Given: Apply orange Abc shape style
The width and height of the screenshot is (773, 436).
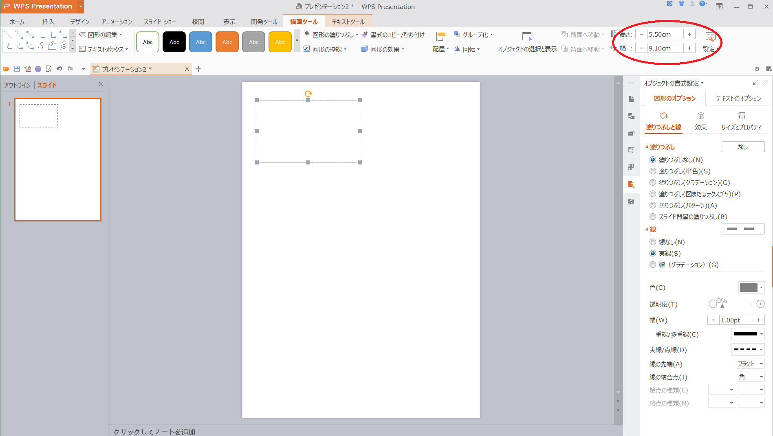Looking at the screenshot, I should 227,42.
